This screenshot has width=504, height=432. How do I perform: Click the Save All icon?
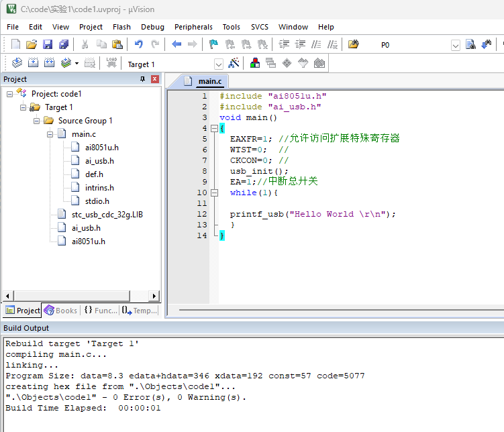pos(64,44)
